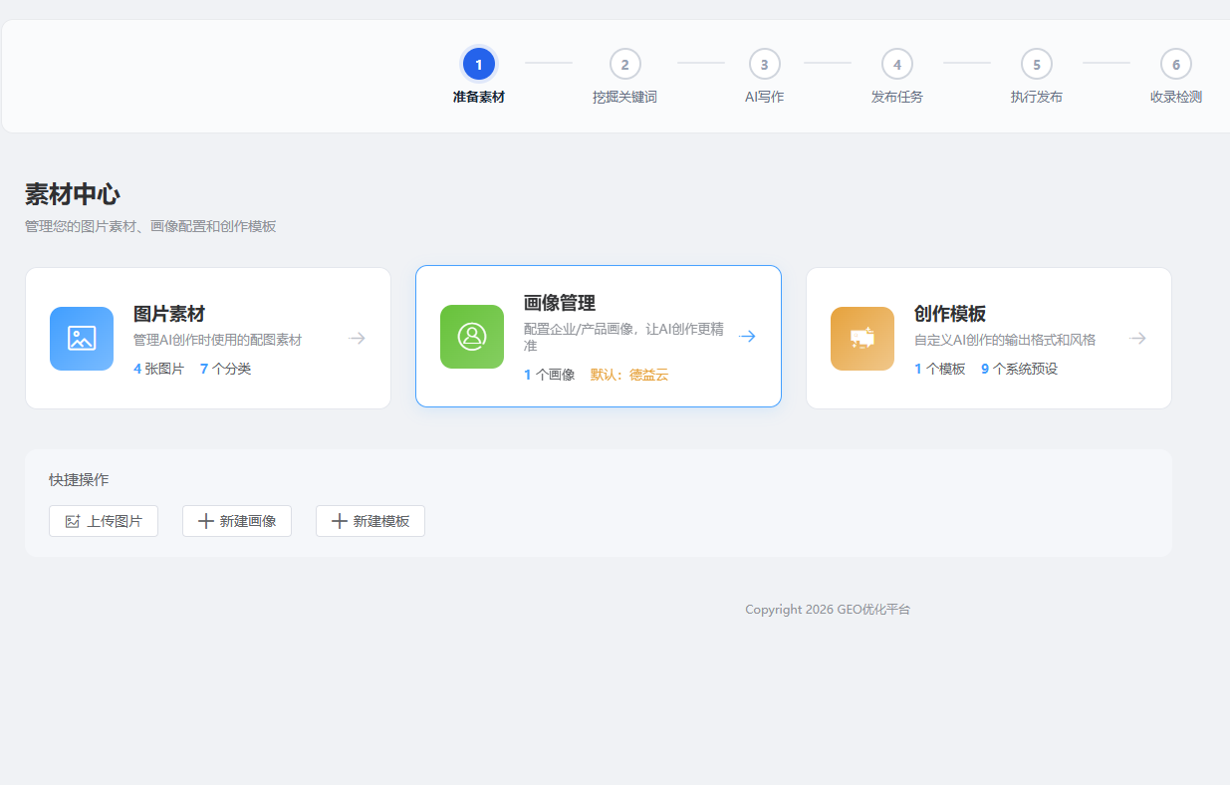Click the 9 个系统预设 text on 创作模板 card
1230x785 pixels.
coord(1020,368)
